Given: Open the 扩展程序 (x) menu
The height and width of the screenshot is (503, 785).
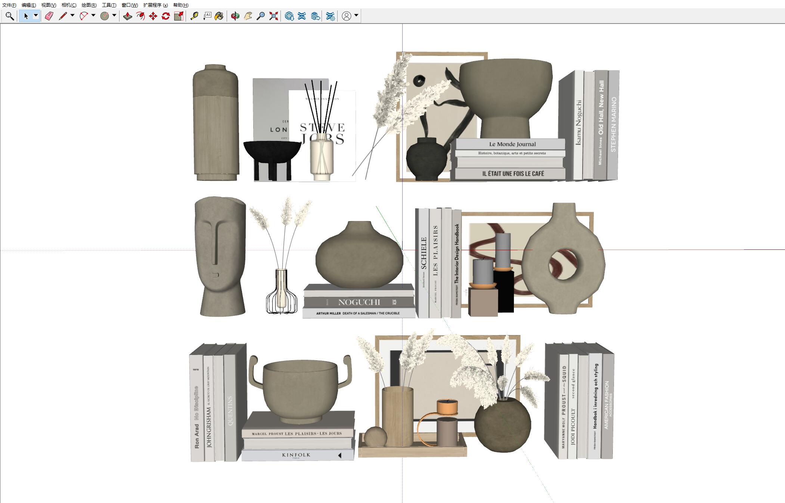Looking at the screenshot, I should 155,5.
